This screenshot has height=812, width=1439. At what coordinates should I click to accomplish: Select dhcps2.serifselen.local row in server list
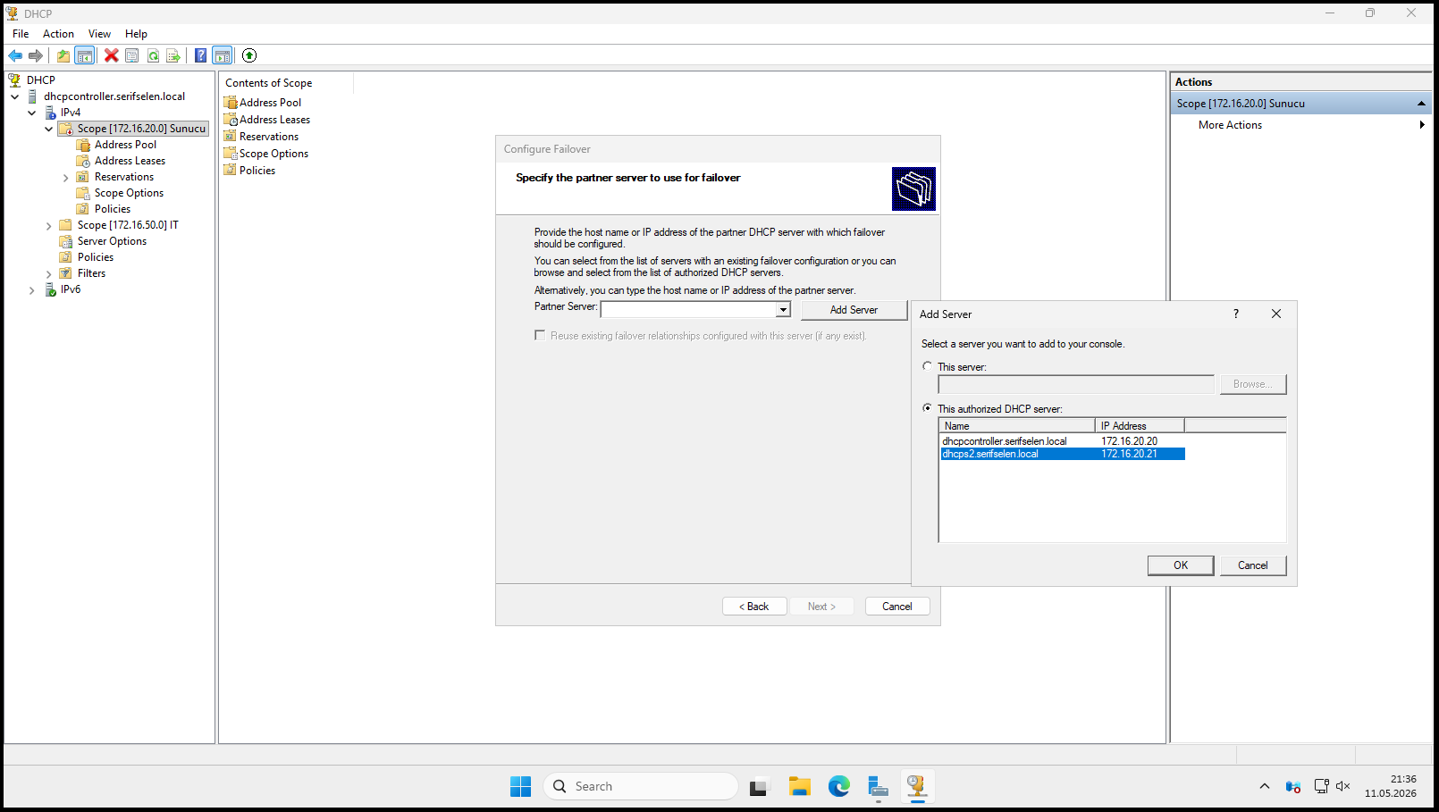(x=1062, y=454)
